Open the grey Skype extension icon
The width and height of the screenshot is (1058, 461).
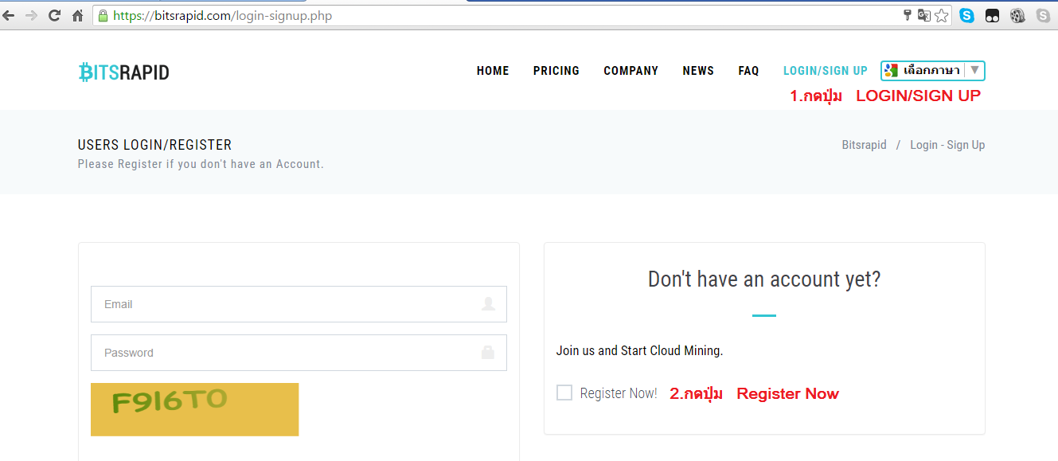tap(1043, 15)
